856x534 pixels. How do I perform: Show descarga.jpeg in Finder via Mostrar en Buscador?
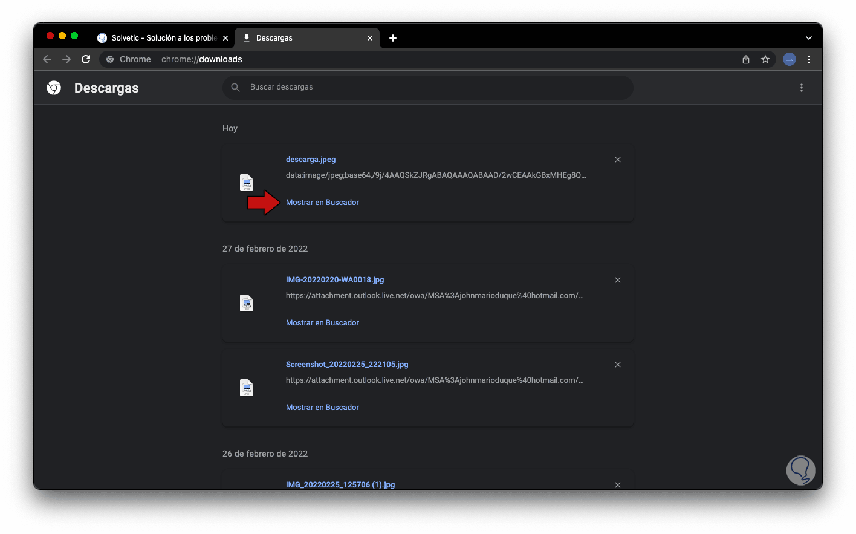tap(322, 203)
